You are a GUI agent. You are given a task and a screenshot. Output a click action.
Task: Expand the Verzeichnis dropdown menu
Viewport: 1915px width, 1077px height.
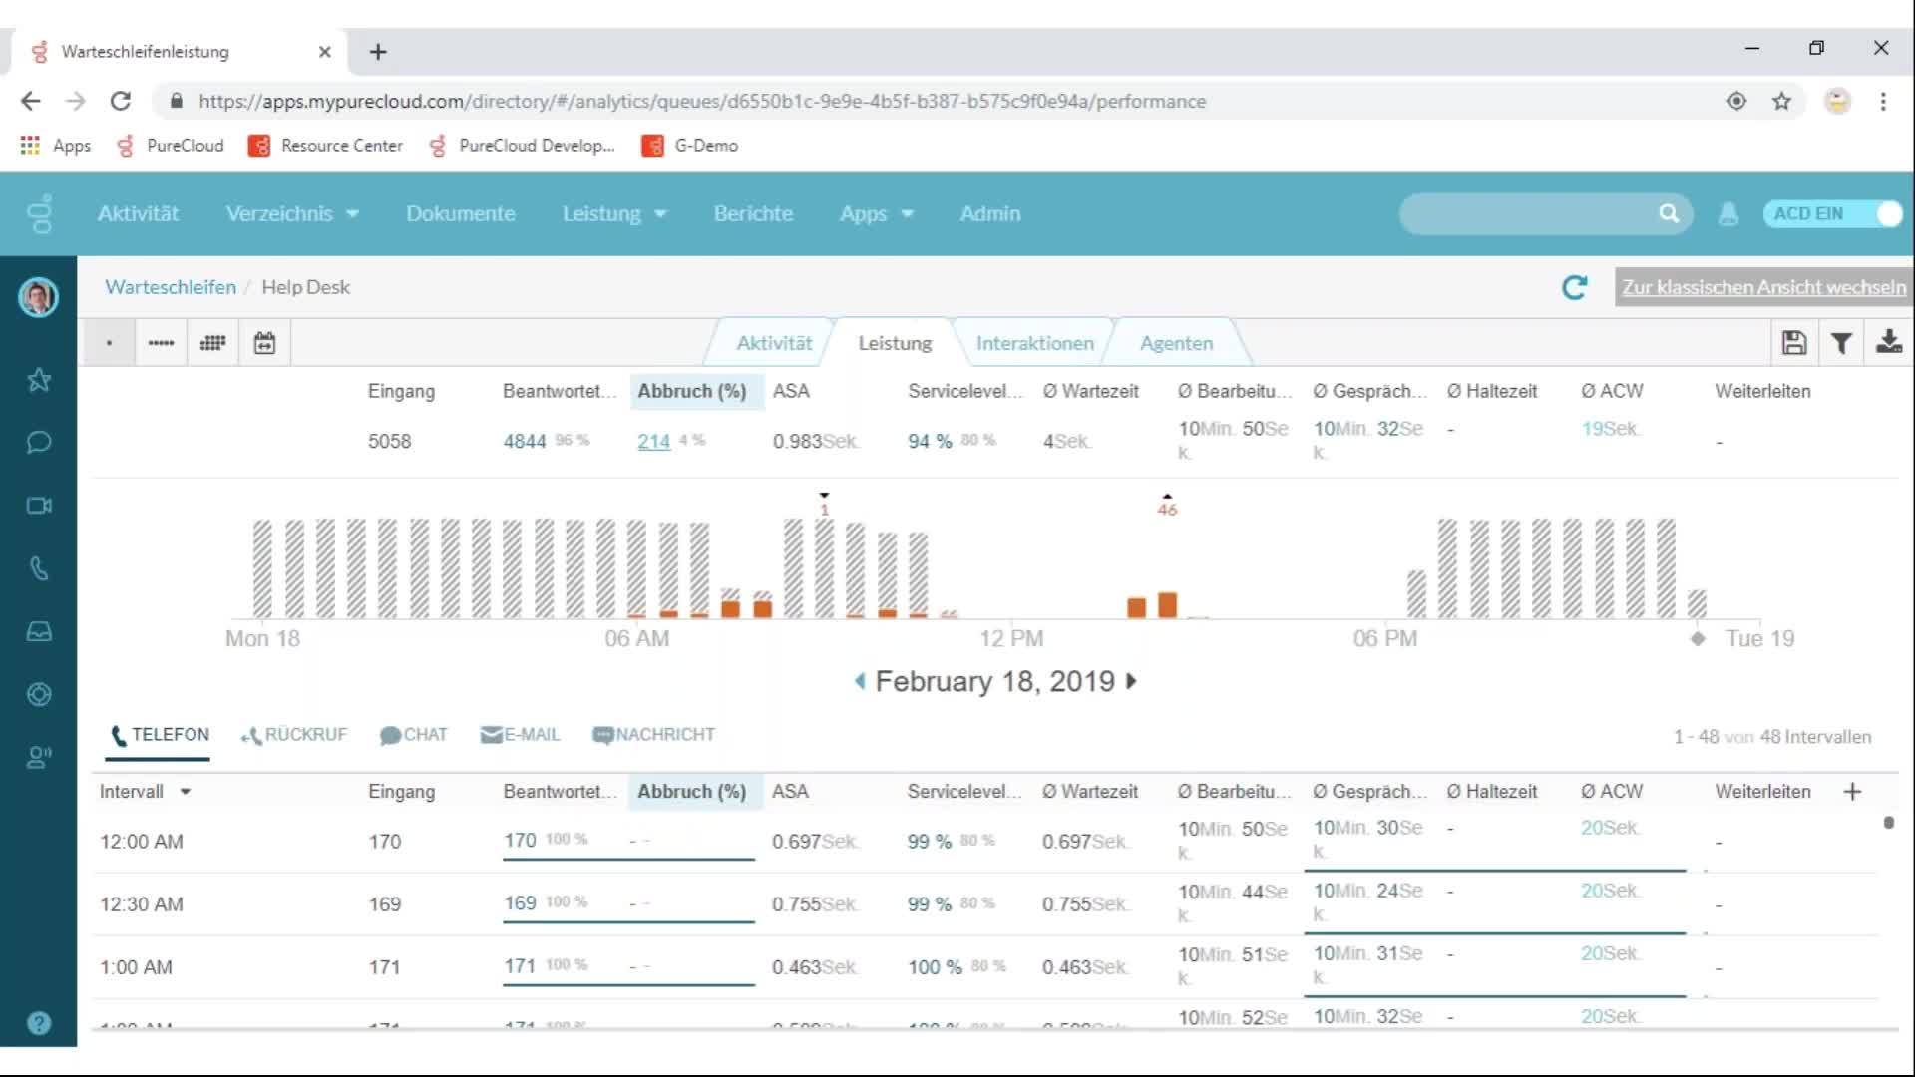point(292,214)
